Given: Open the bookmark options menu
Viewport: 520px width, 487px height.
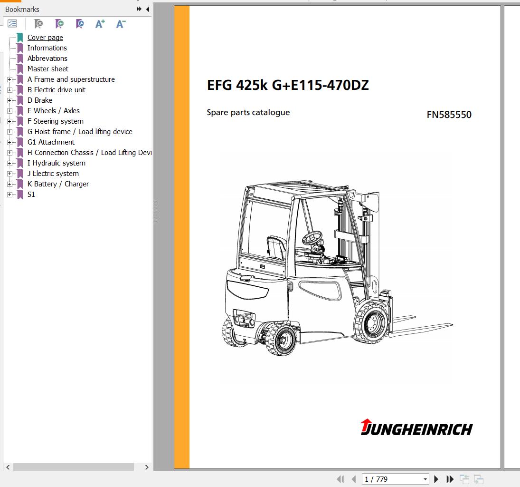Looking at the screenshot, I should [12, 23].
